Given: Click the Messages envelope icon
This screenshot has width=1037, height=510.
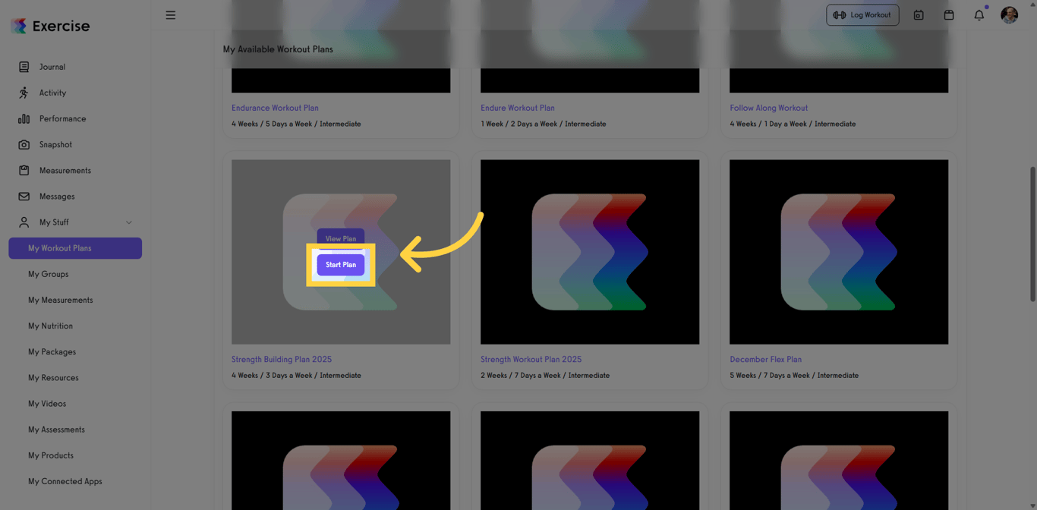Looking at the screenshot, I should click(24, 196).
